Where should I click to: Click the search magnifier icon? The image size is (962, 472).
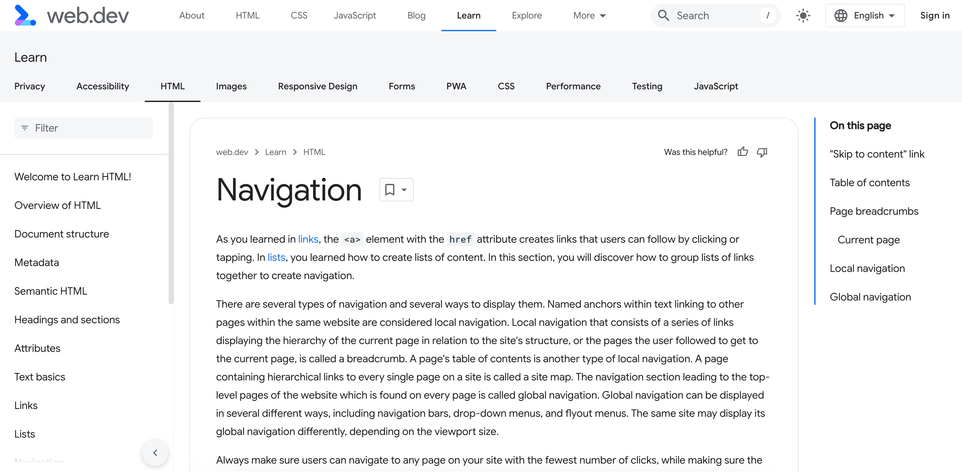pos(665,16)
